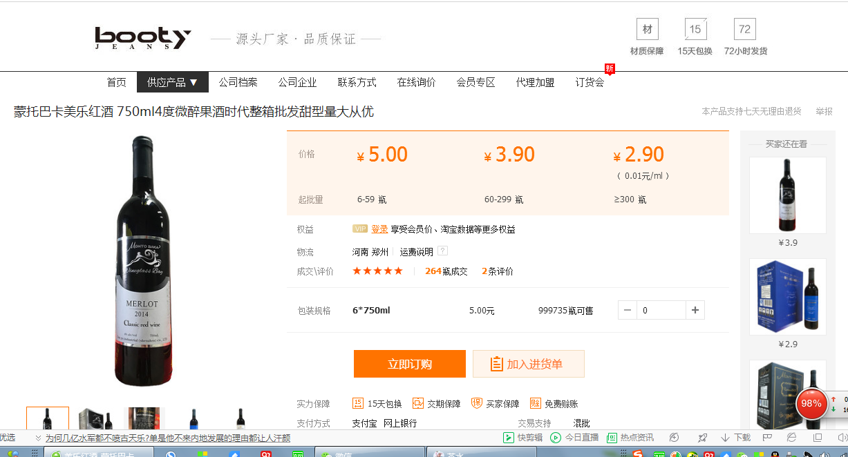The height and width of the screenshot is (457, 848).
Task: Click the 河南 郑州 location text
Action: (x=370, y=252)
